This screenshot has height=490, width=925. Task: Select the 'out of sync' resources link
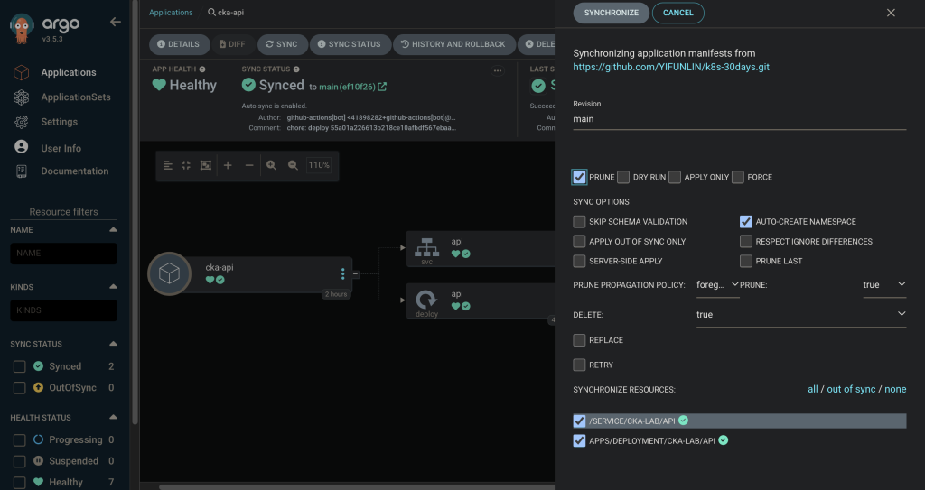pyautogui.click(x=851, y=389)
